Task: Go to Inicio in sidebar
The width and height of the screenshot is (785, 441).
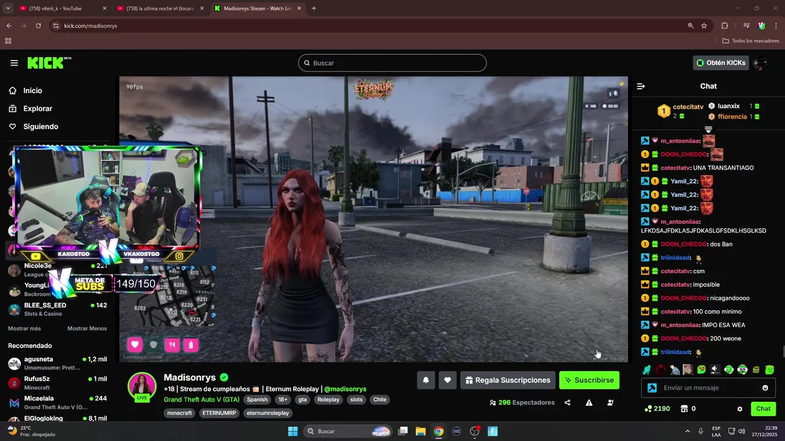Action: pyautogui.click(x=33, y=91)
